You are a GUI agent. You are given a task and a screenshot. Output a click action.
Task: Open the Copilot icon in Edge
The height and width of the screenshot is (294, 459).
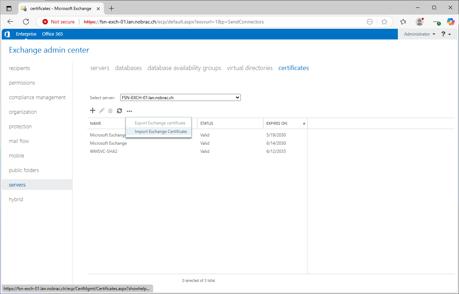click(x=451, y=22)
